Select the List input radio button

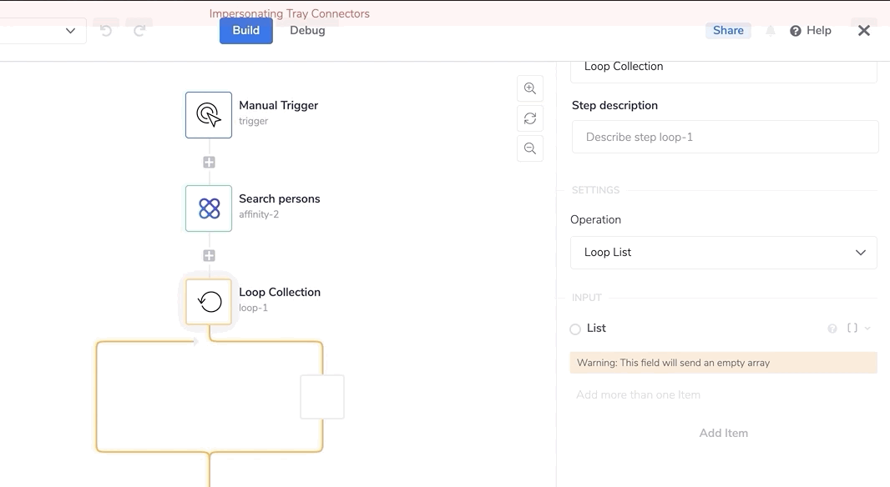575,329
